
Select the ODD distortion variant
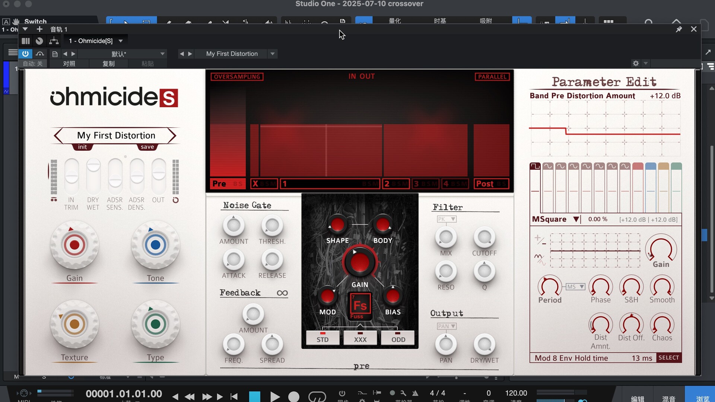(398, 338)
